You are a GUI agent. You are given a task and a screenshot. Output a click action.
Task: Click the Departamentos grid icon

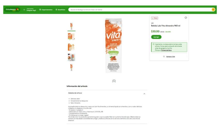(x=40, y=10)
